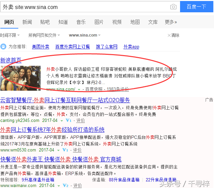Open the canting.yk2345.com URL link

point(20,120)
